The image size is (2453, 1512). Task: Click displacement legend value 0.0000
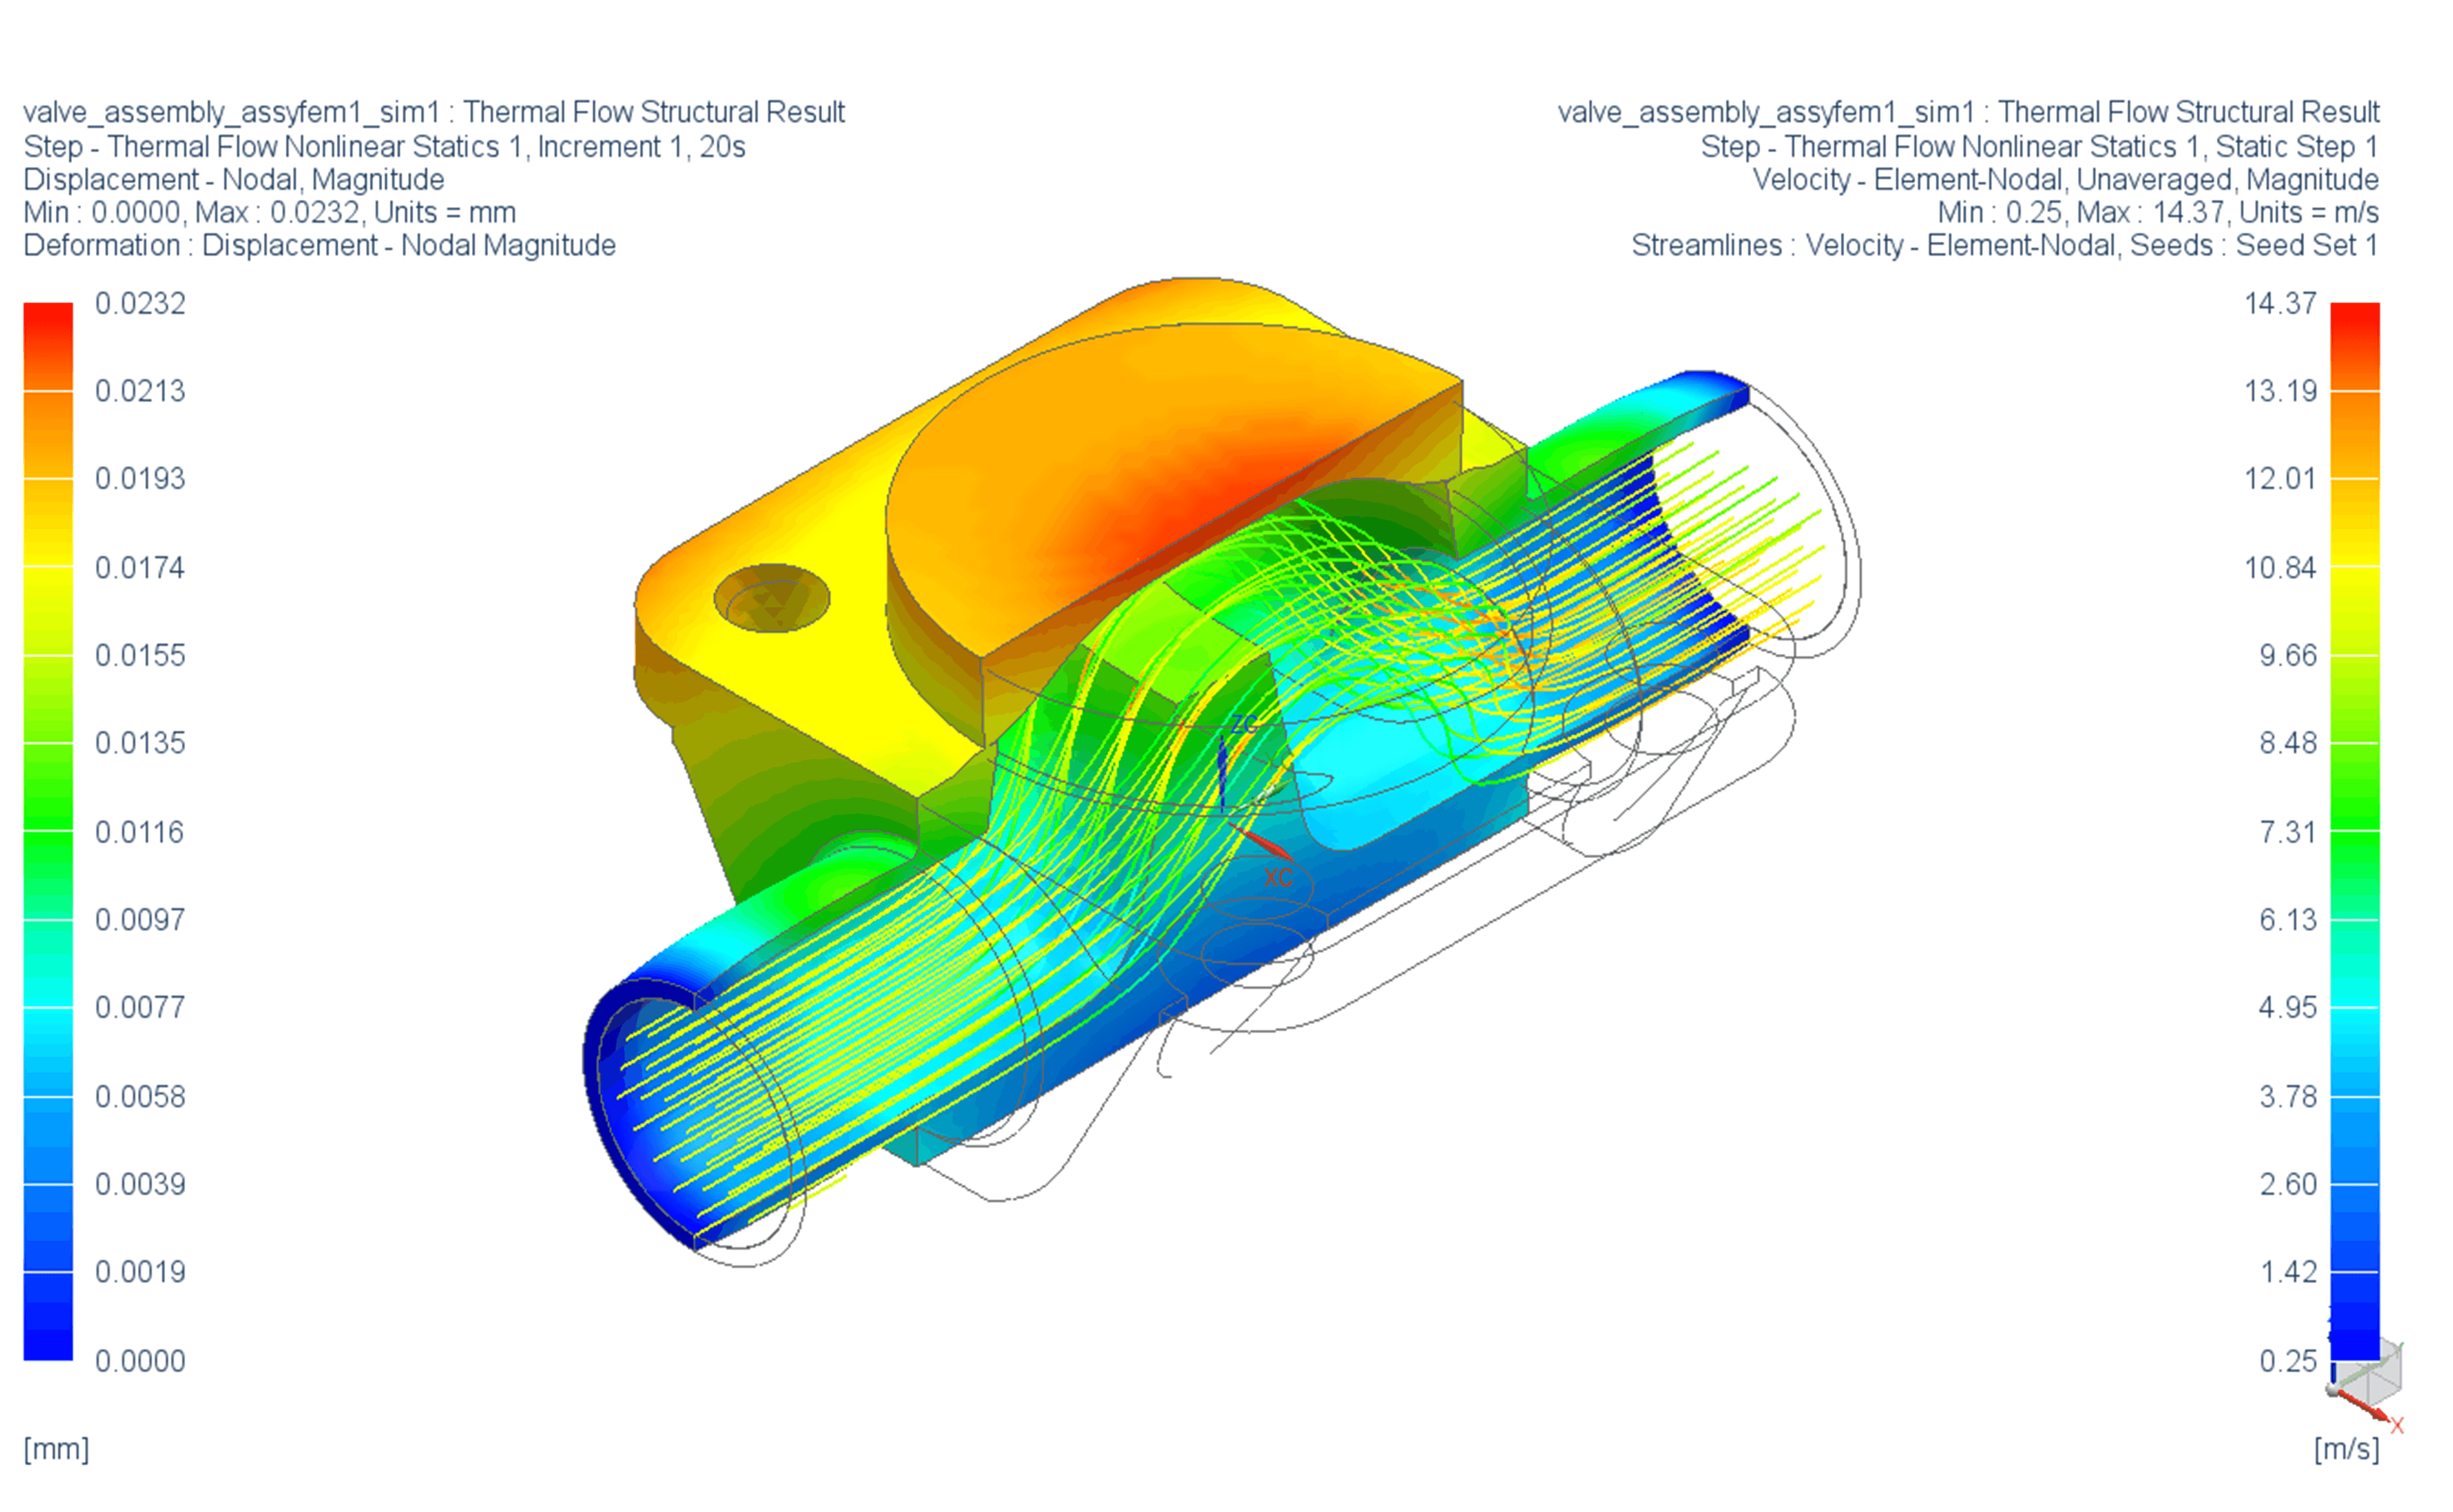[140, 1362]
